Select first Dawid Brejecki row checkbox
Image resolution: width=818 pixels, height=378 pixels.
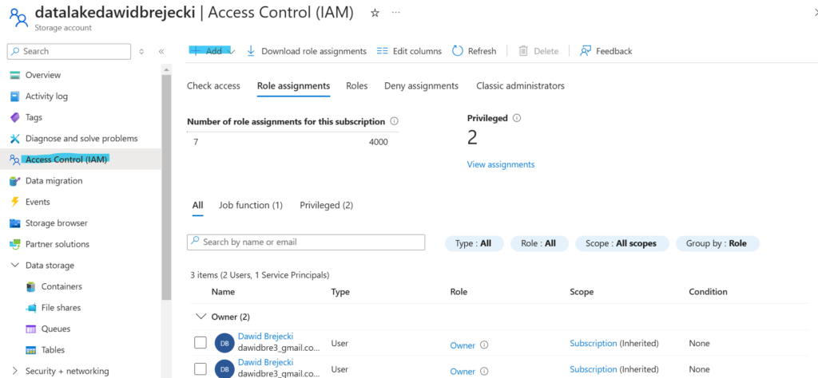[201, 343]
